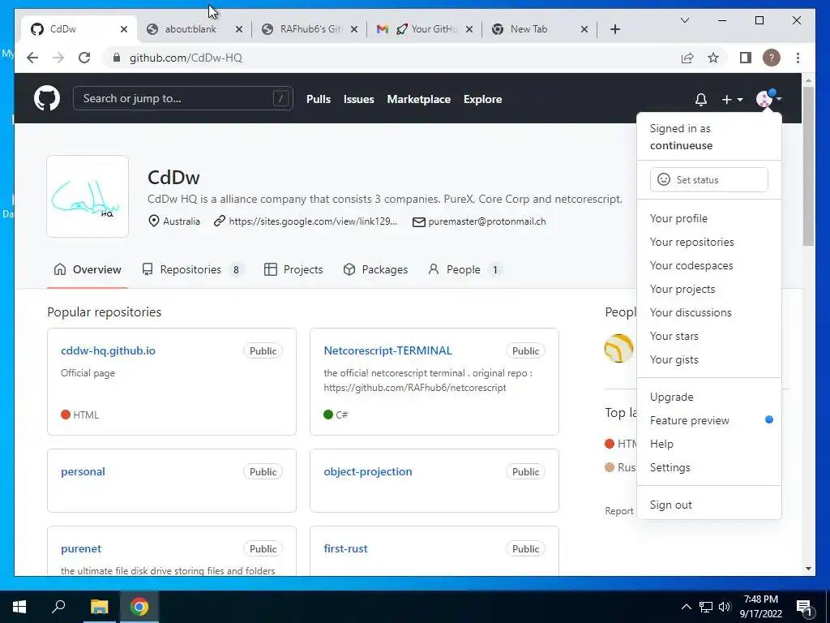Open Settings from user menu
The height and width of the screenshot is (623, 830).
pos(708,468)
